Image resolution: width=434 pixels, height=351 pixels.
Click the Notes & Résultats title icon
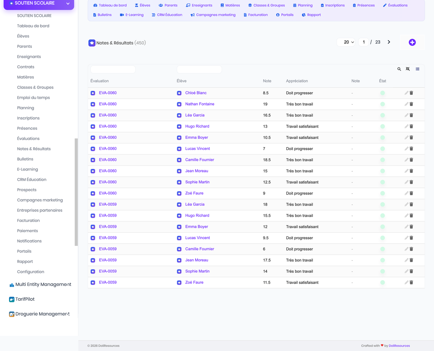click(x=92, y=43)
